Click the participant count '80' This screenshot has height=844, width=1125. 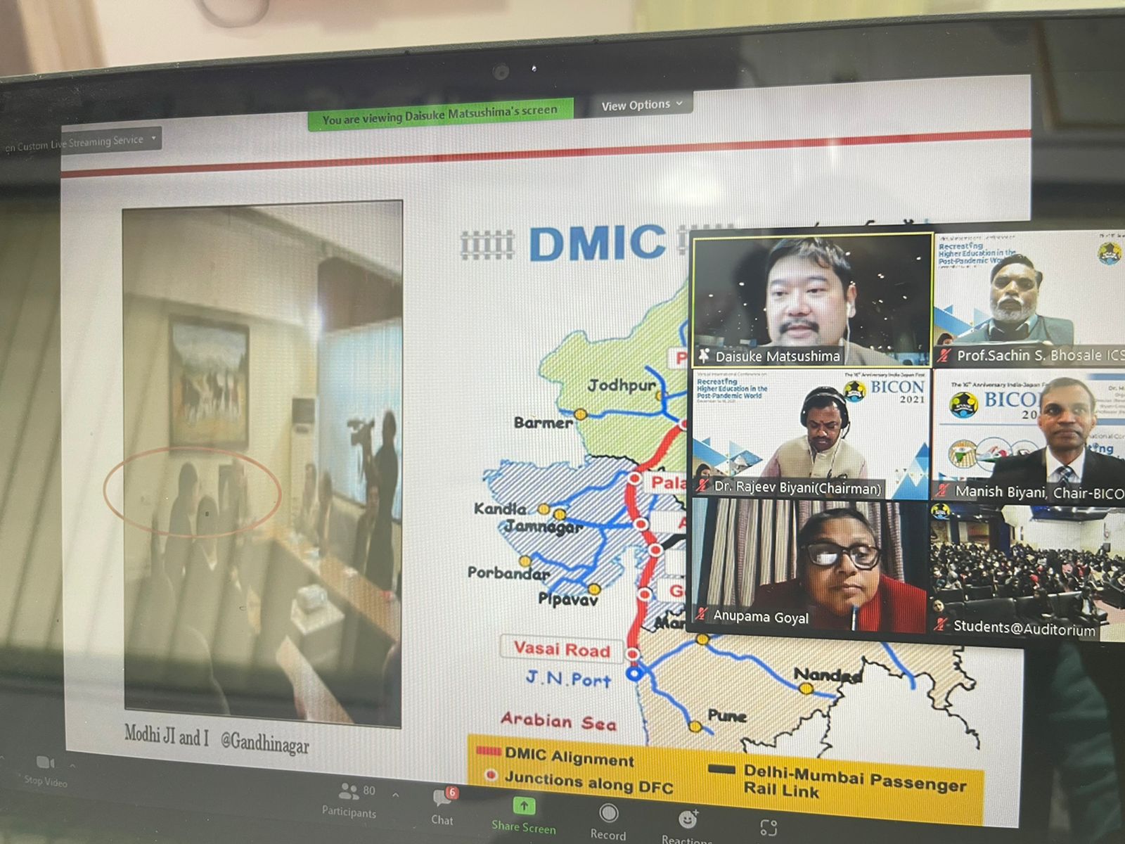coord(369,791)
